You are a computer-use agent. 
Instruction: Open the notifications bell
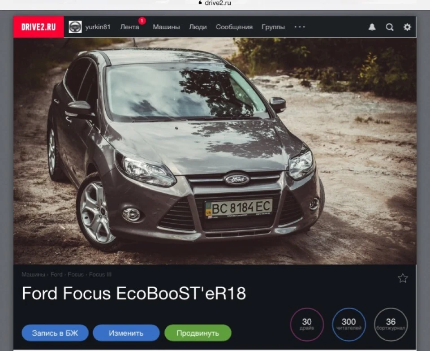372,27
